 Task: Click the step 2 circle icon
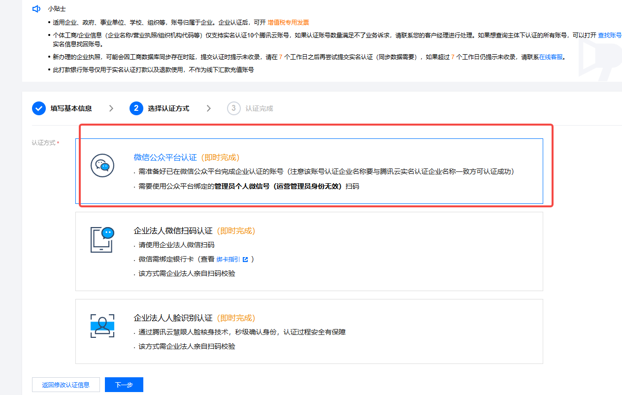[x=136, y=108]
